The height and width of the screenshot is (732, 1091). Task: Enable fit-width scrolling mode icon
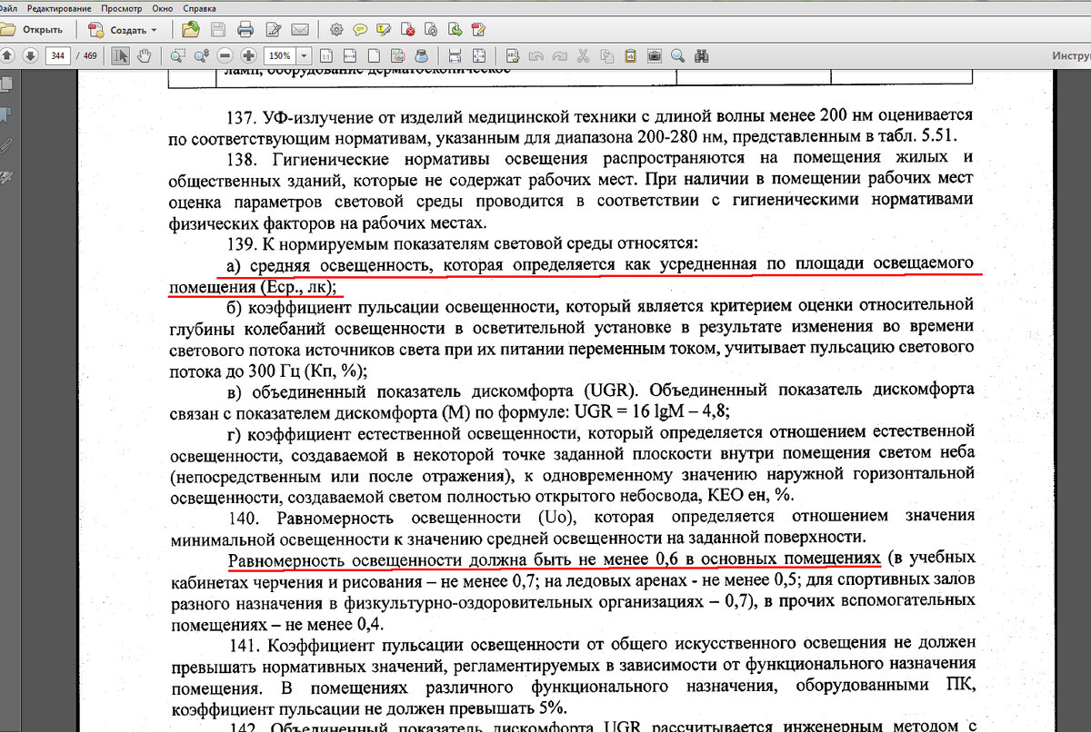coord(455,55)
